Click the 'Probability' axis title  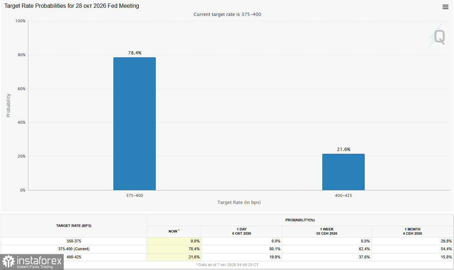(x=8, y=105)
